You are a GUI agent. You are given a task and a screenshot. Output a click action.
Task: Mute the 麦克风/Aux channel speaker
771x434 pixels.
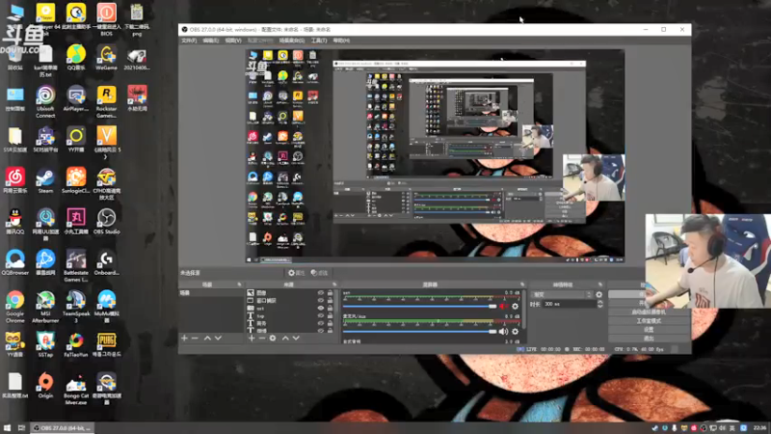click(503, 332)
